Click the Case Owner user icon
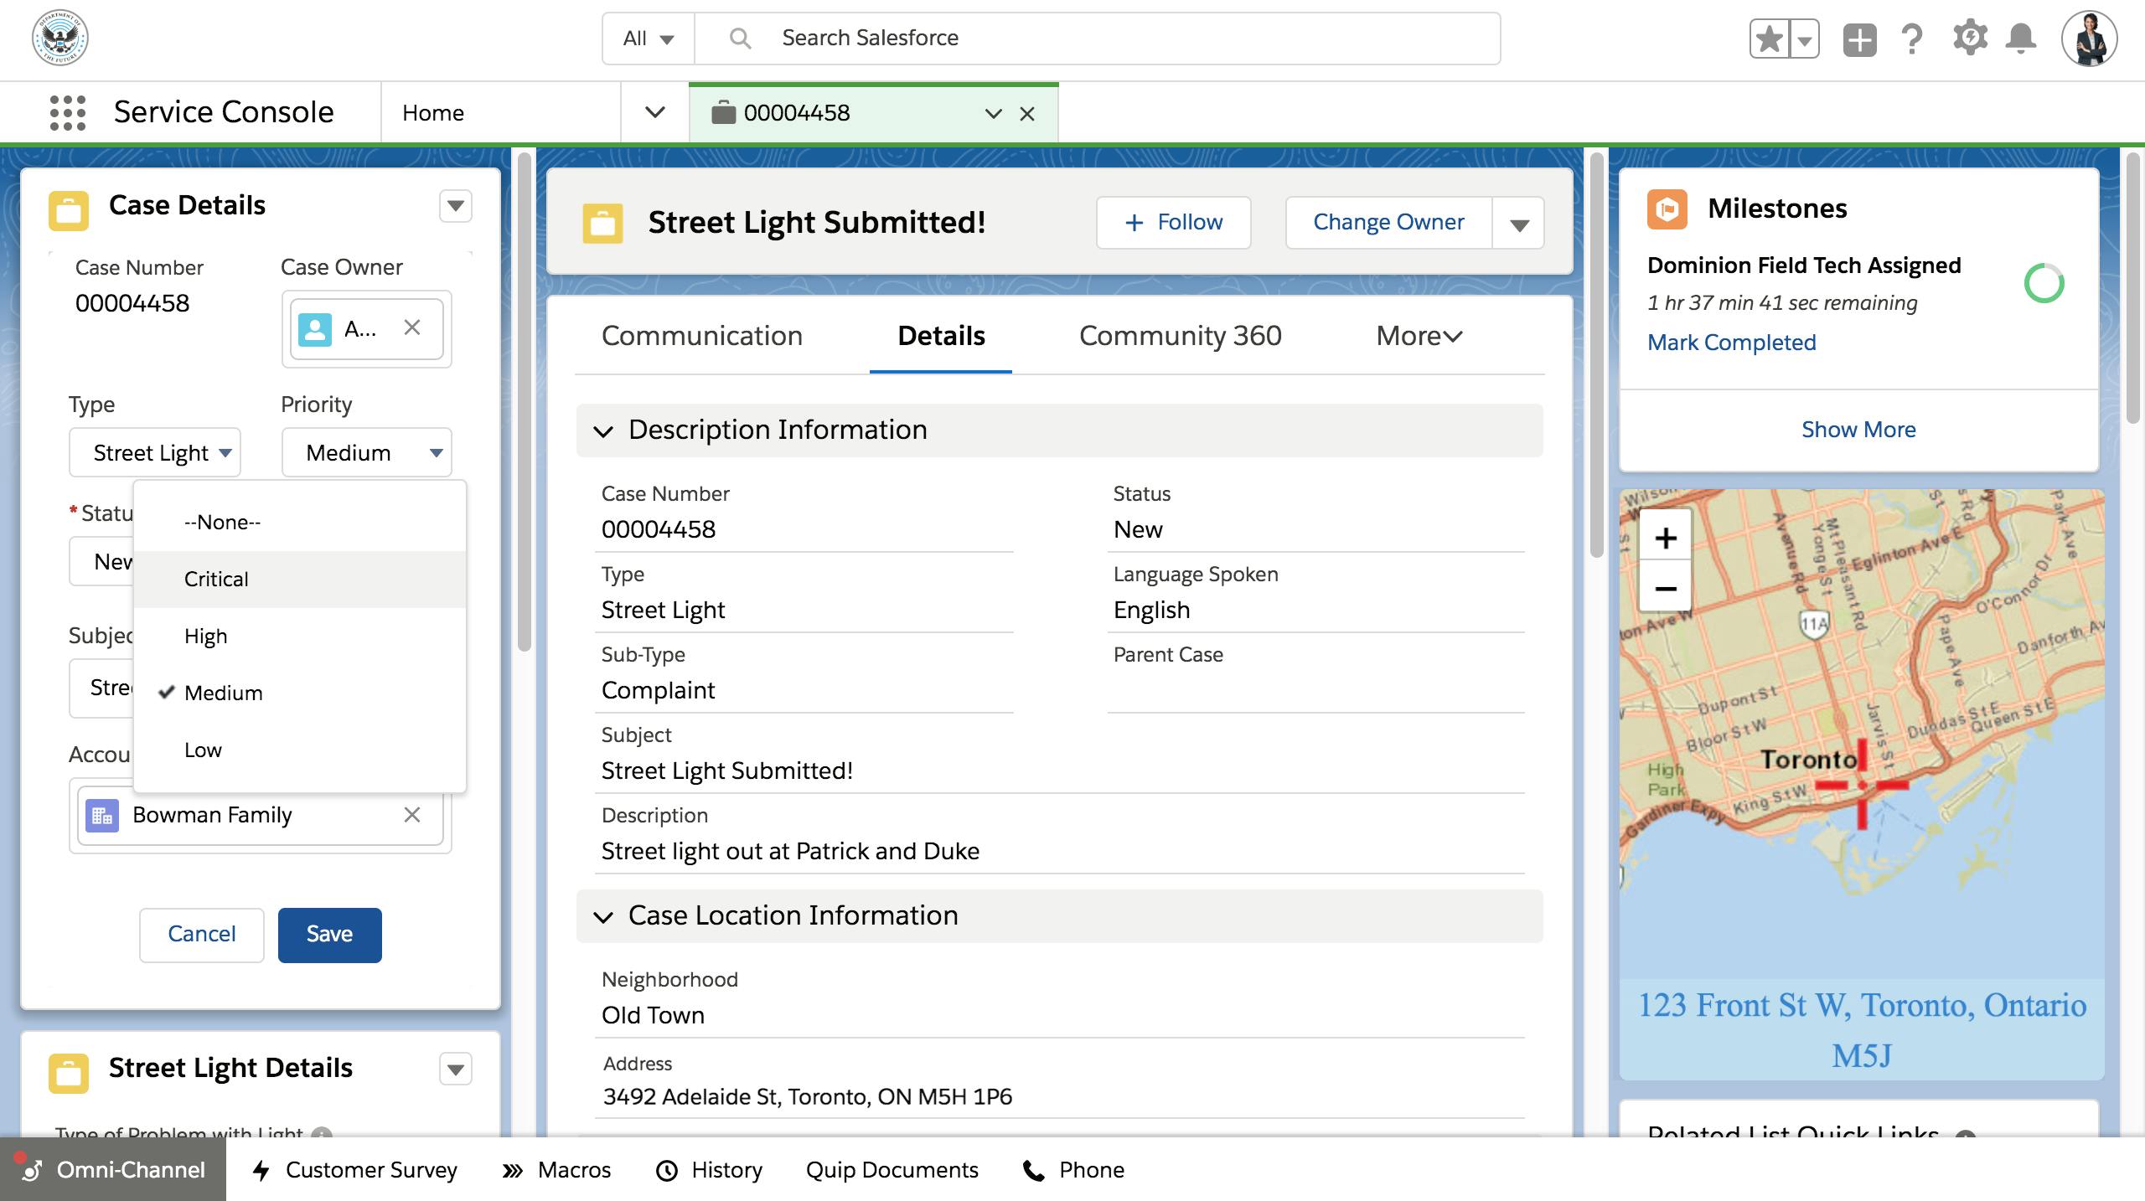Viewport: 2145px width, 1201px height. pyautogui.click(x=315, y=329)
